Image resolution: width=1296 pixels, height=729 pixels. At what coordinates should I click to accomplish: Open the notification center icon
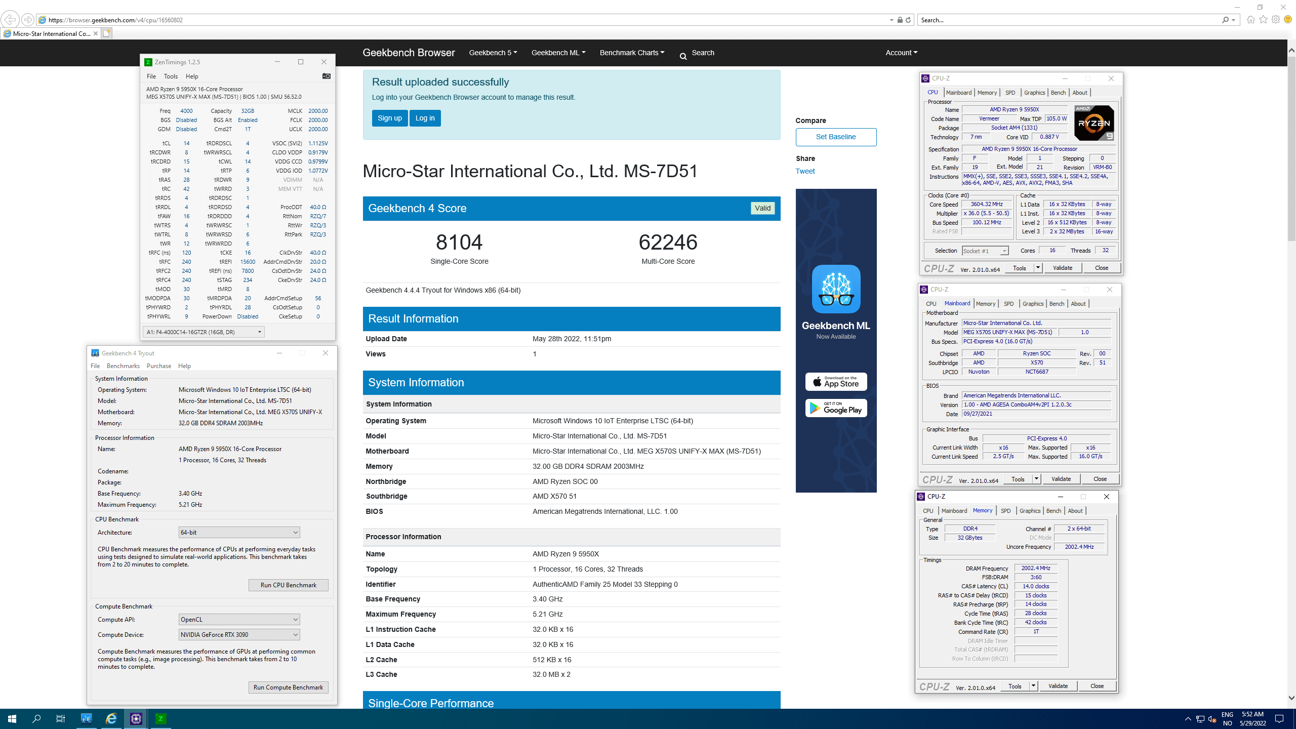tap(1279, 719)
